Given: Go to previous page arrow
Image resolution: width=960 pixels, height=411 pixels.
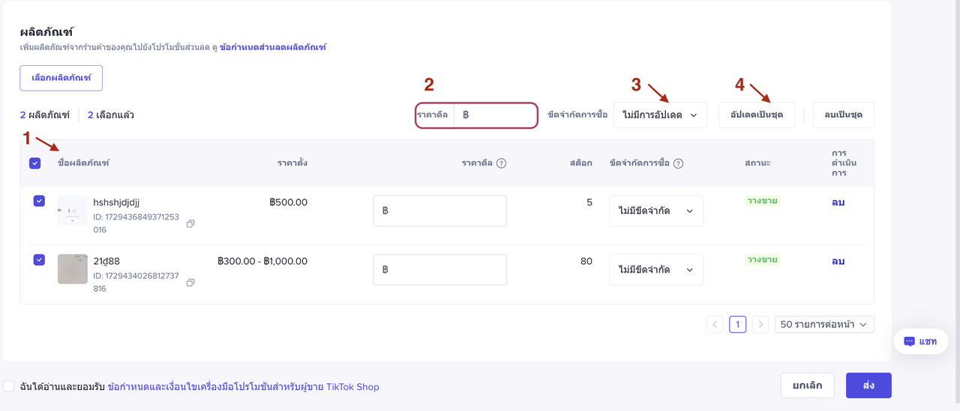Looking at the screenshot, I should click(715, 324).
